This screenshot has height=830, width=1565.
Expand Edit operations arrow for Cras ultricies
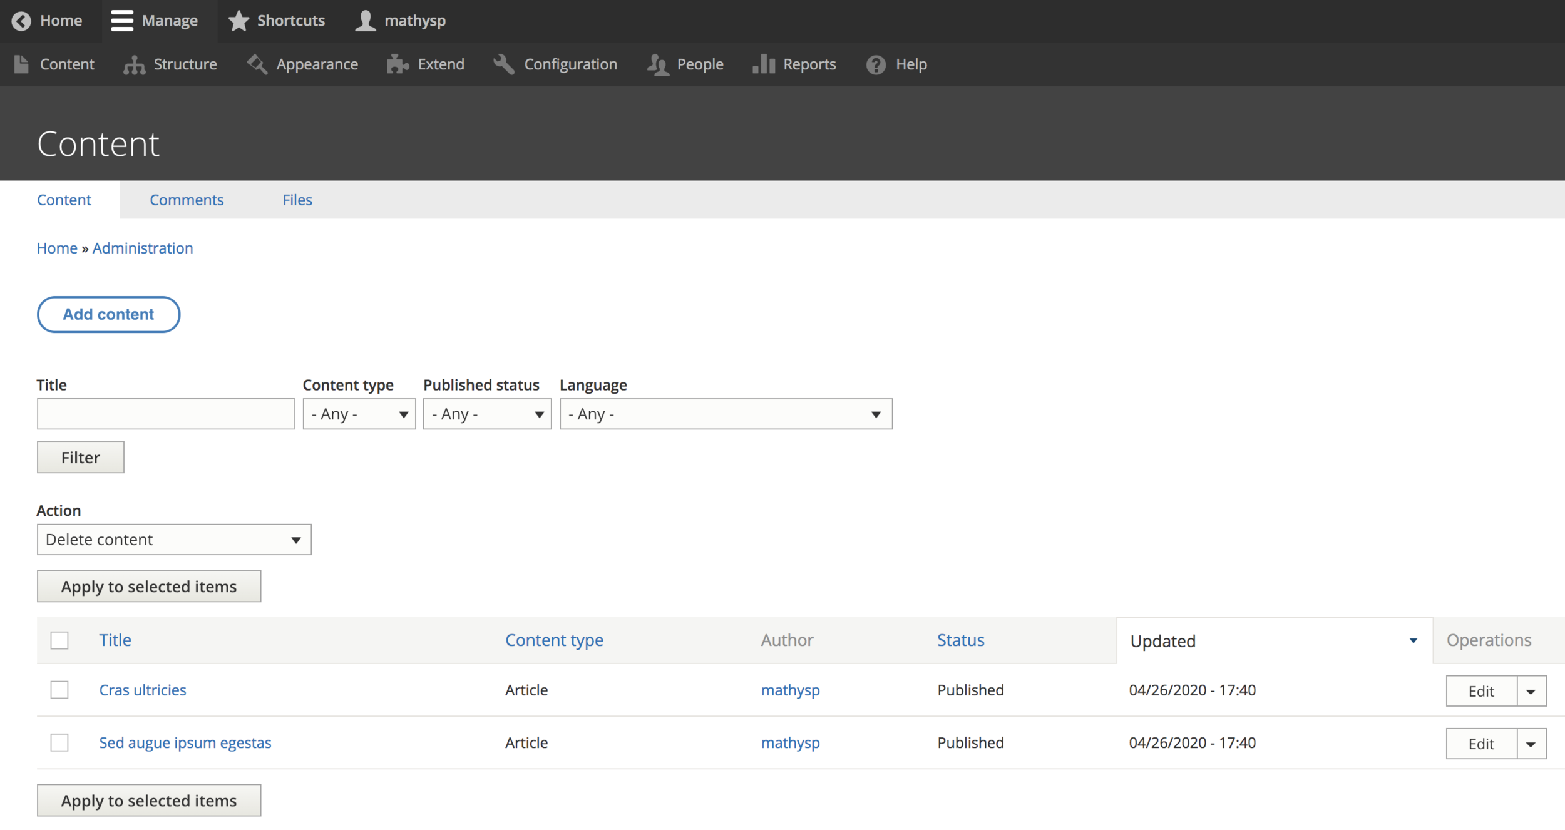click(x=1531, y=691)
